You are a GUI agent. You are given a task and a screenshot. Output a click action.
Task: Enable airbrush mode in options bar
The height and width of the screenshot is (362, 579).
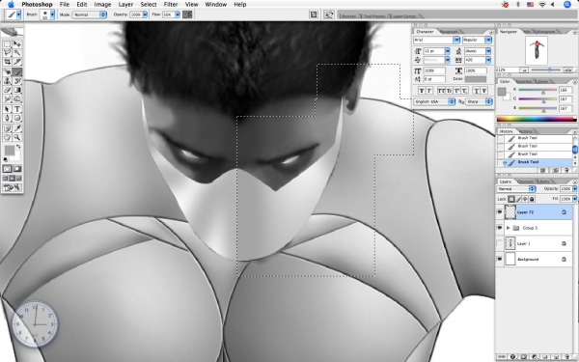tap(187, 14)
